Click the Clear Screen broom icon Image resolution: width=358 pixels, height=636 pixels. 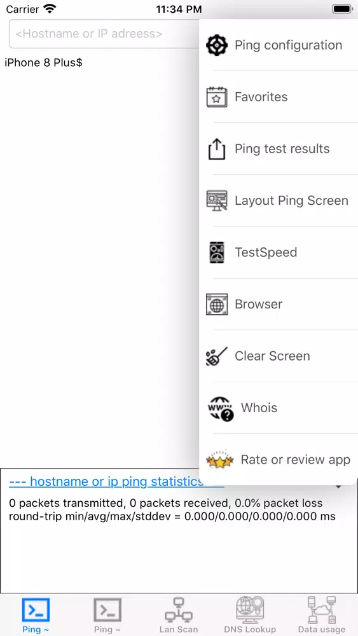pyautogui.click(x=217, y=356)
